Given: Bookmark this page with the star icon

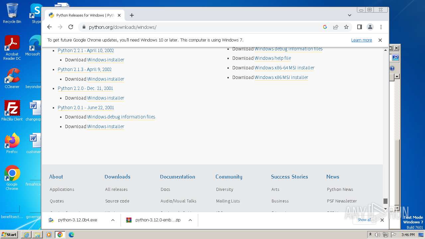Looking at the screenshot, I should (346, 27).
